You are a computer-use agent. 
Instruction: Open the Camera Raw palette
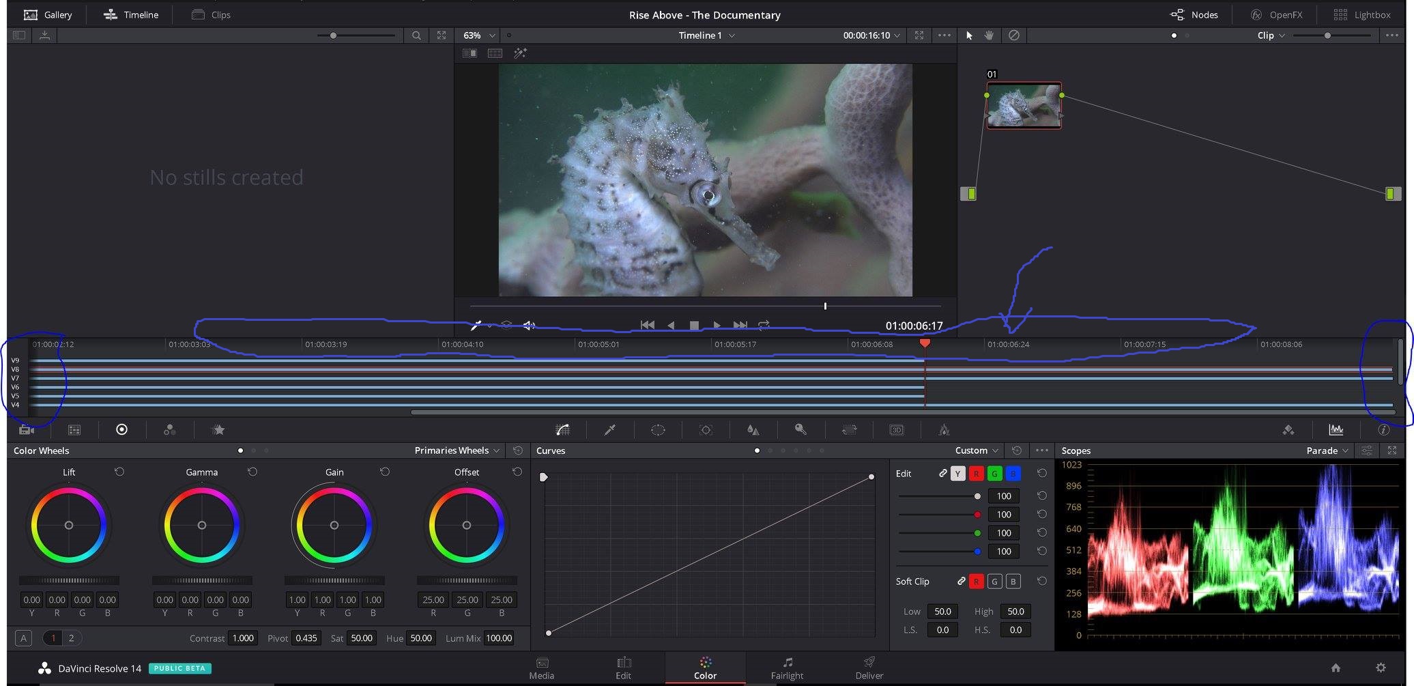27,429
